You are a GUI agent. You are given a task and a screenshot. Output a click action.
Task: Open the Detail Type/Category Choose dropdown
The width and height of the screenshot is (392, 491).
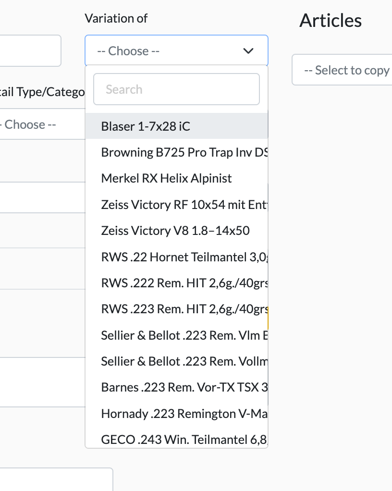[x=29, y=124]
